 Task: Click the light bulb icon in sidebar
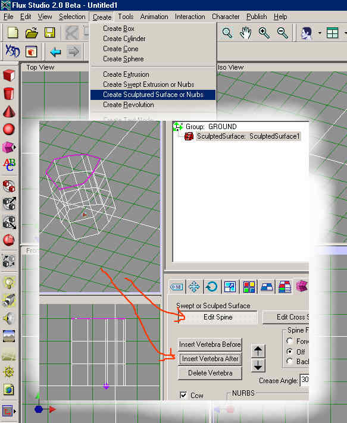click(x=9, y=283)
